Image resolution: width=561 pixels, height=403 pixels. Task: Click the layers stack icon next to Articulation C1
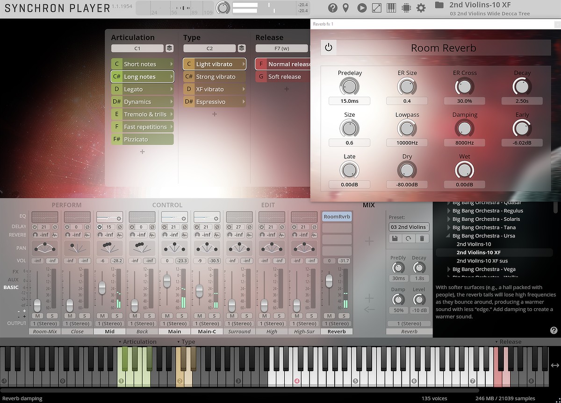pos(170,48)
